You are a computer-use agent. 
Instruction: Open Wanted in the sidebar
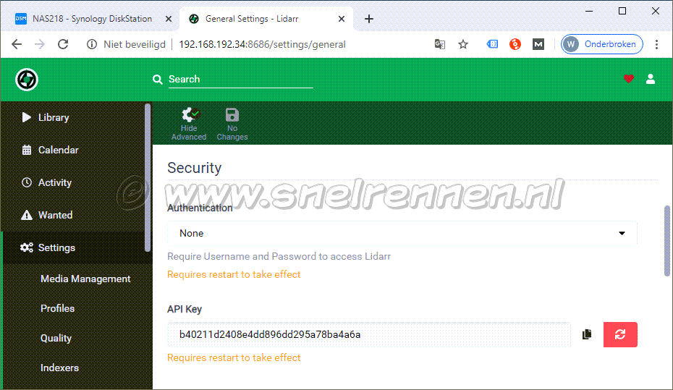coord(73,216)
